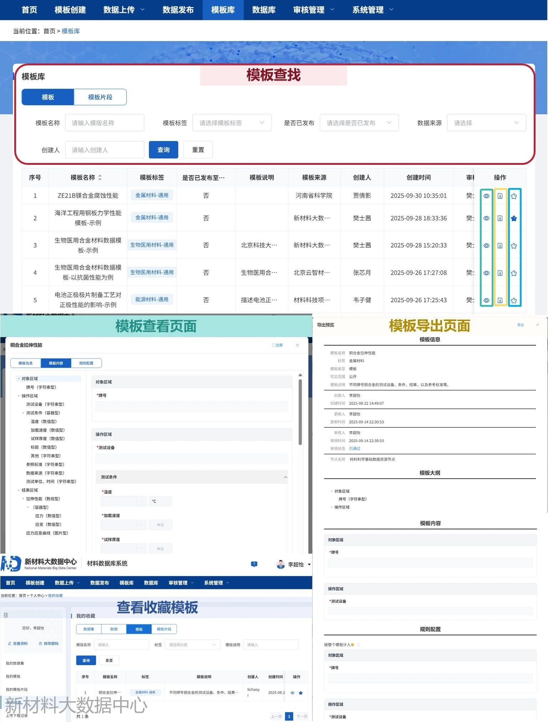The width and height of the screenshot is (548, 722).
Task: Click the sidebar collapse icon above 您好，李超怡
Action: pyautogui.click(x=6, y=615)
